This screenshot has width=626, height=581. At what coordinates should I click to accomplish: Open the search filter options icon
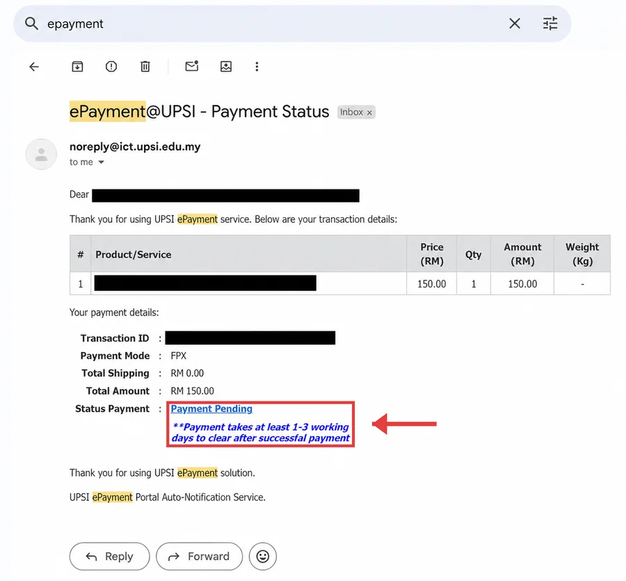[x=550, y=24]
